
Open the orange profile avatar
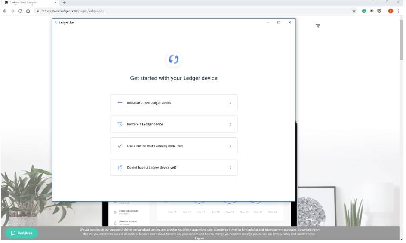coord(391,11)
